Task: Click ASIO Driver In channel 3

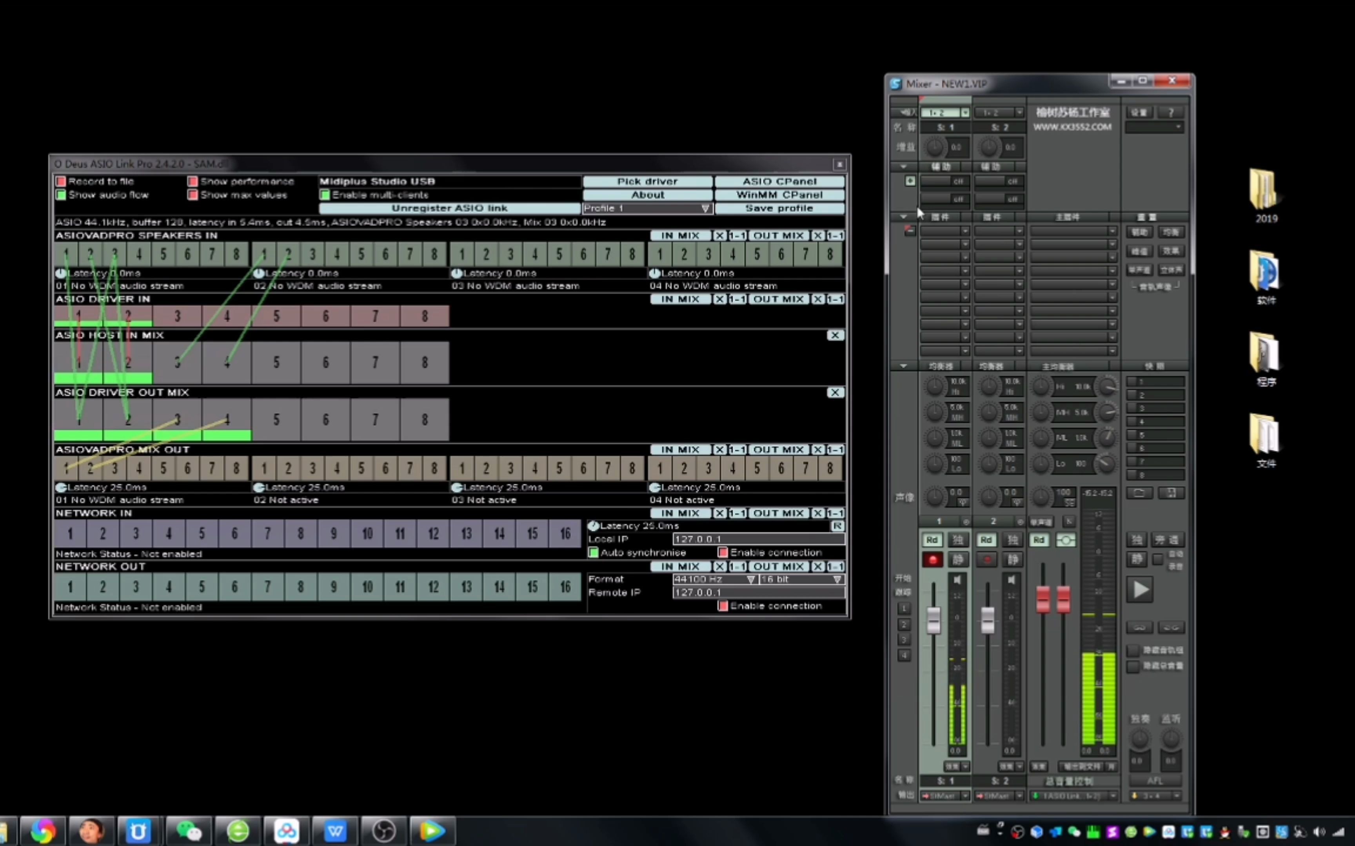Action: click(x=178, y=316)
